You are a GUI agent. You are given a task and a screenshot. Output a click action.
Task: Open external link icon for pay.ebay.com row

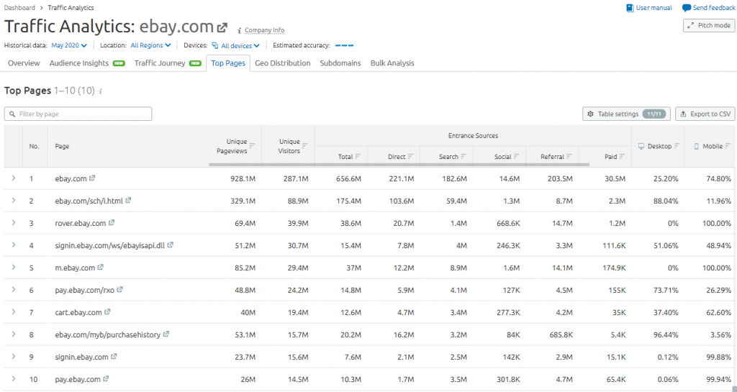106,379
